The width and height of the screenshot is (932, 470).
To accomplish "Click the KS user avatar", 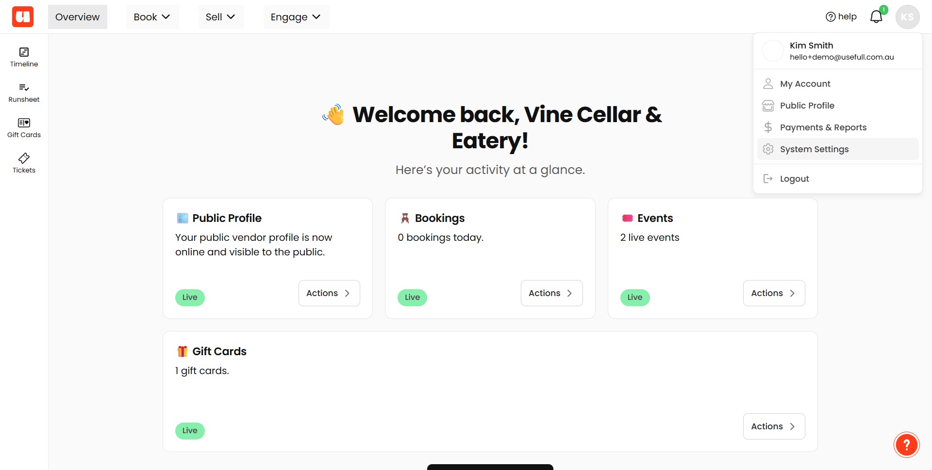I will [x=907, y=17].
